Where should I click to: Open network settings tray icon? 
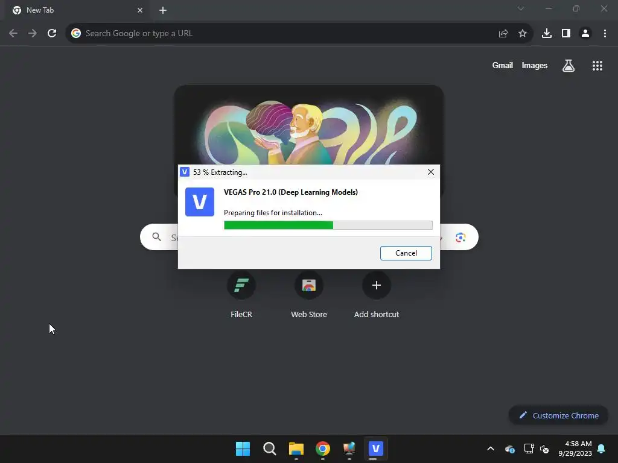pos(529,449)
